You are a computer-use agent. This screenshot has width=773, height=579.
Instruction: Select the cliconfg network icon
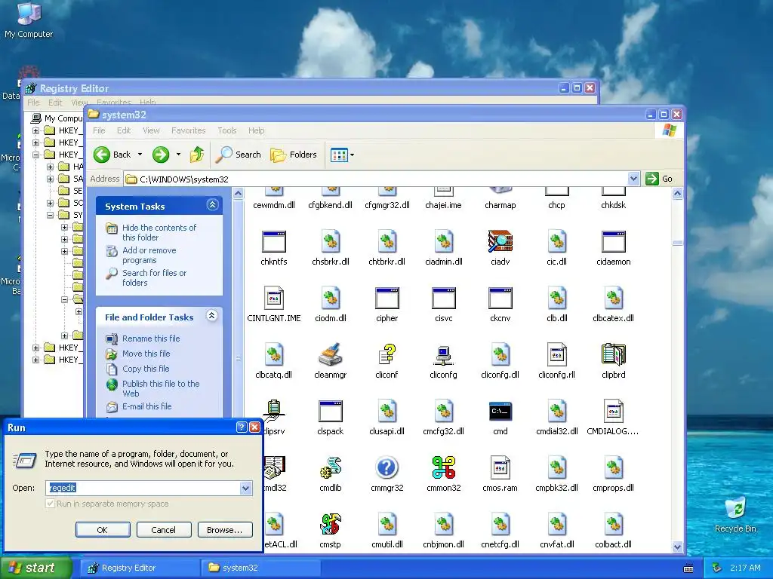coord(443,354)
